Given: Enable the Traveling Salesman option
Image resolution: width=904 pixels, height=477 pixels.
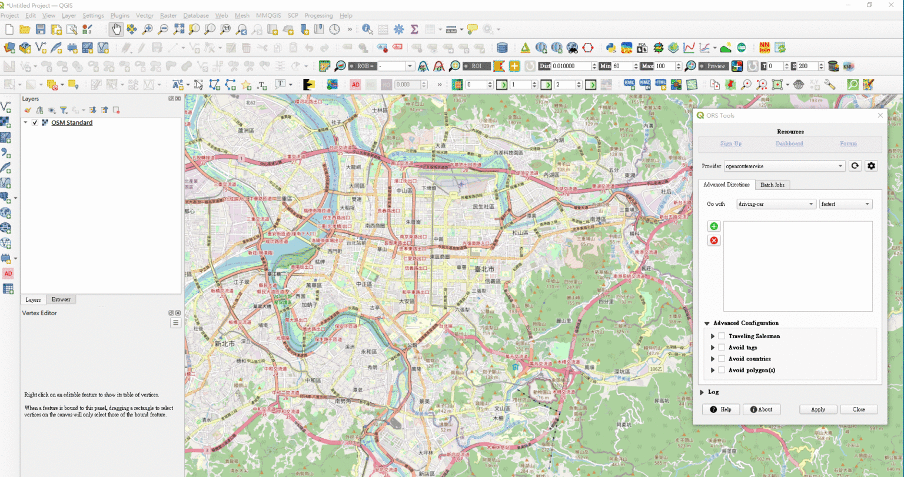Looking at the screenshot, I should pos(722,336).
